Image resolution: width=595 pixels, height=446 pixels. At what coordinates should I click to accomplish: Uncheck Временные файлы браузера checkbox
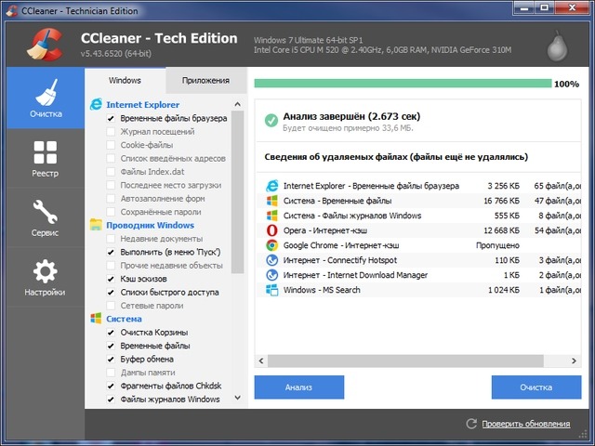(112, 119)
